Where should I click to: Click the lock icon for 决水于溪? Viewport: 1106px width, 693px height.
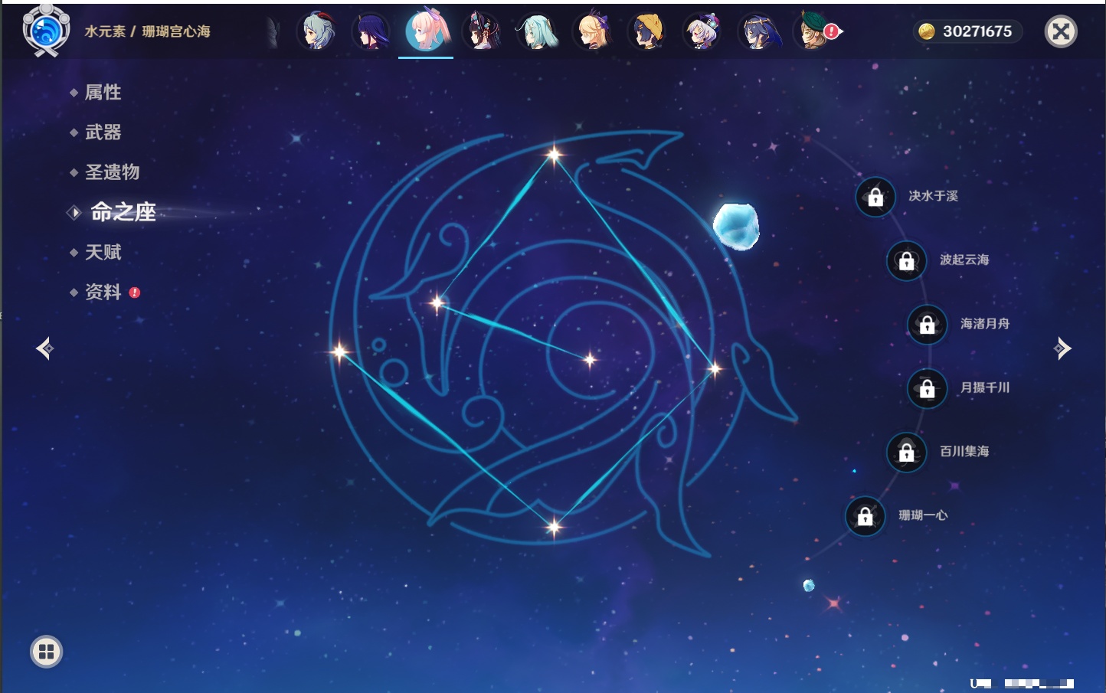[875, 197]
